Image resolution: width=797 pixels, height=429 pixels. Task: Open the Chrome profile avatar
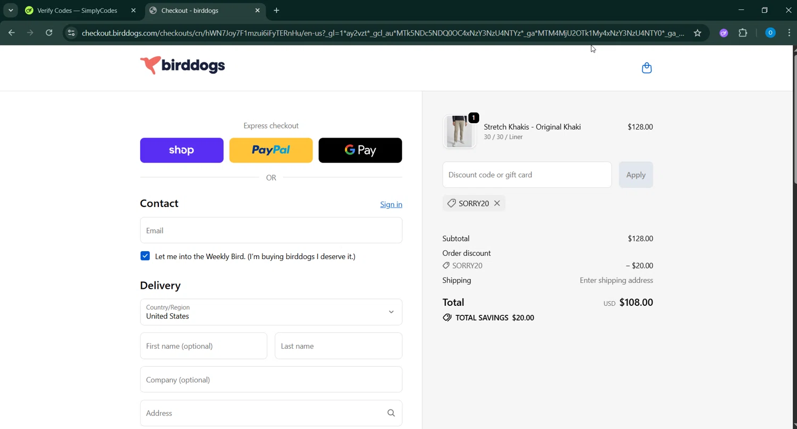pos(770,33)
